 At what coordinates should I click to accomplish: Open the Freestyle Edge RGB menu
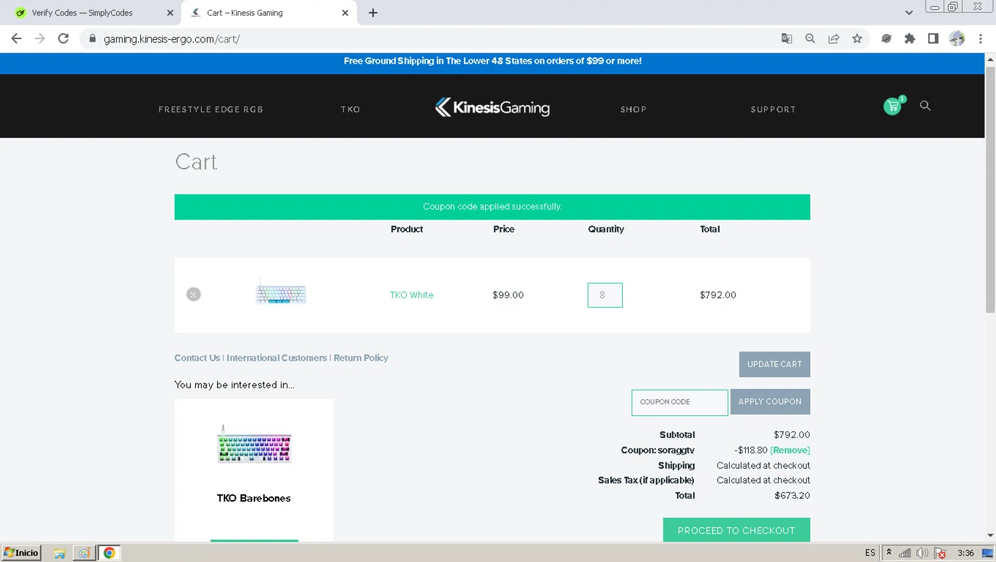211,109
